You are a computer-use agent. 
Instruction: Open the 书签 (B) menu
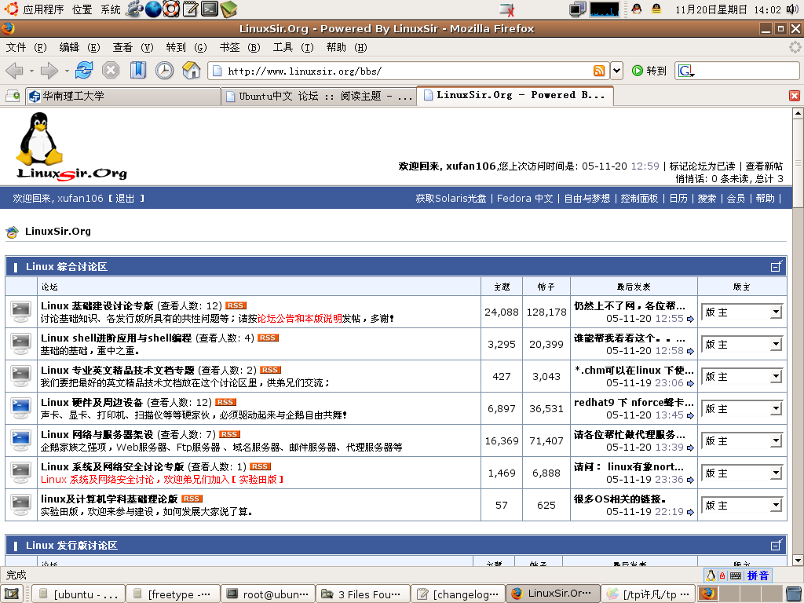tap(240, 47)
